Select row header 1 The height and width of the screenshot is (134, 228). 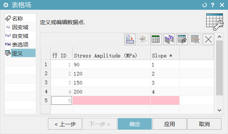(x=46, y=65)
